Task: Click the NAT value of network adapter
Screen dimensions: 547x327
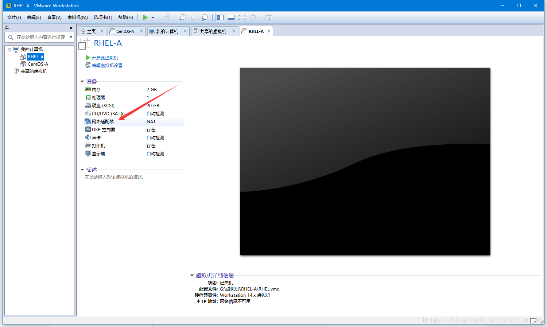Action: (x=151, y=122)
